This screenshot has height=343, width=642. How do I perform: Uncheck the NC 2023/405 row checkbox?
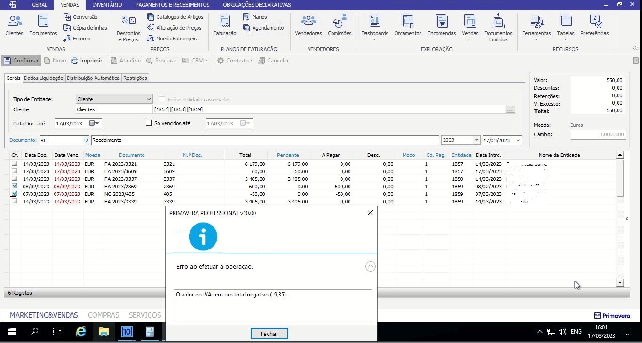pos(15,194)
